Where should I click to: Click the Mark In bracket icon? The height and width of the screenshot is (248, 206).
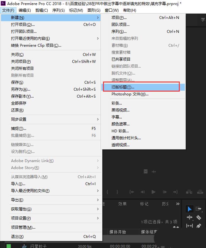pyautogui.click(x=107, y=192)
